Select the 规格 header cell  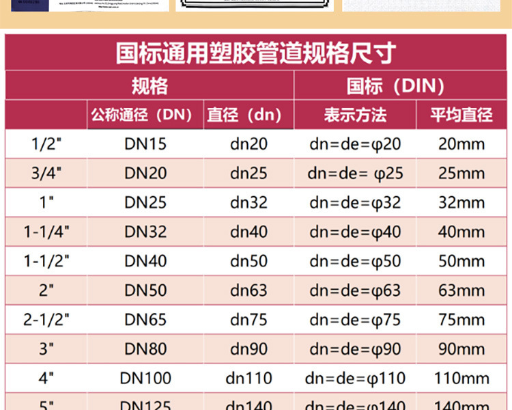click(x=149, y=86)
